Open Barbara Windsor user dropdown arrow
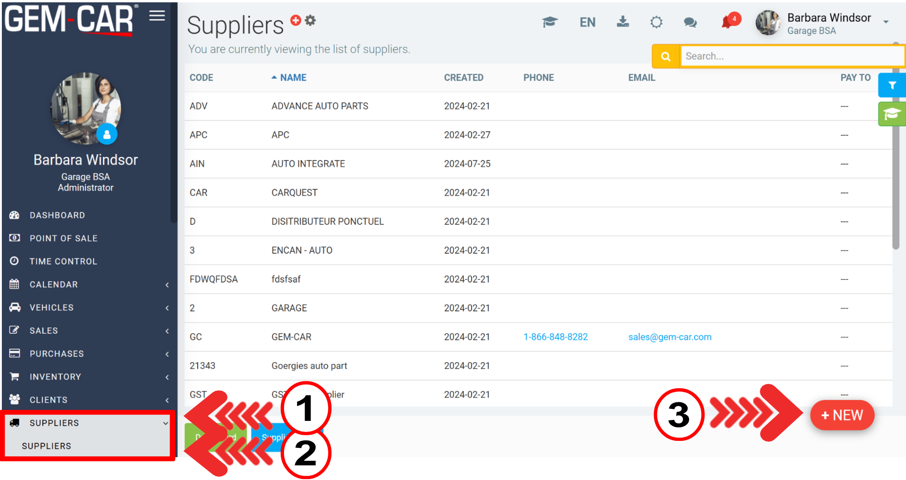Screen dimensions: 906x480 click(886, 22)
